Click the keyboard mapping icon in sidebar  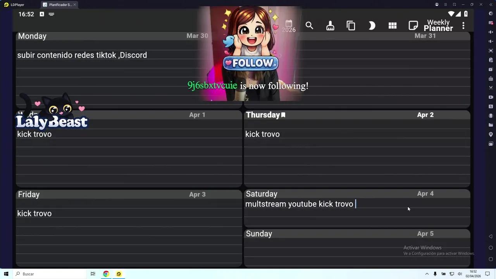(x=491, y=23)
